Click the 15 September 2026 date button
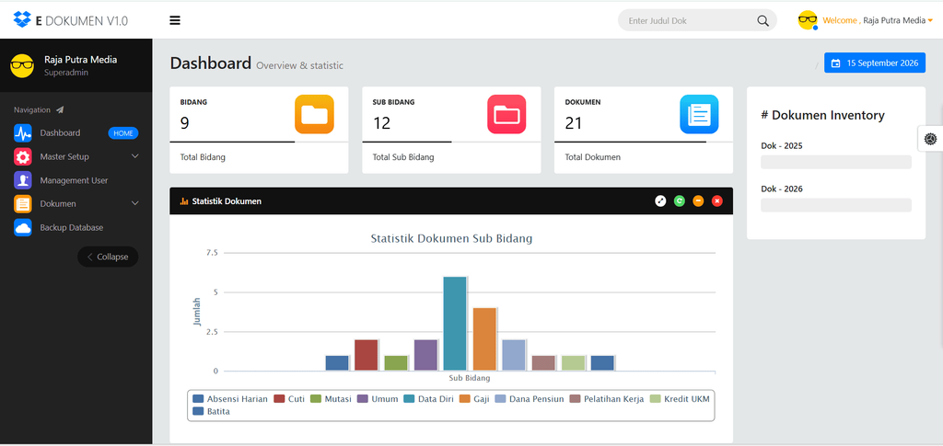Image resolution: width=943 pixels, height=446 pixels. pyautogui.click(x=875, y=63)
